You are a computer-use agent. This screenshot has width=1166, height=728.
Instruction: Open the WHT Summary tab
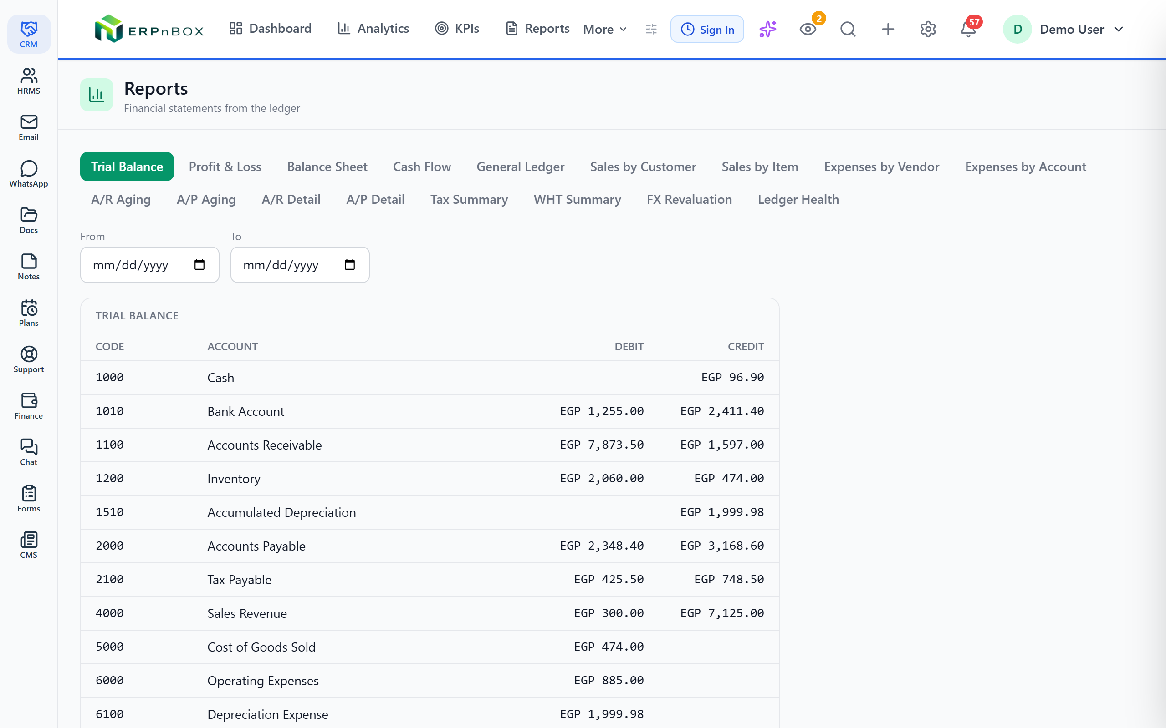point(577,199)
